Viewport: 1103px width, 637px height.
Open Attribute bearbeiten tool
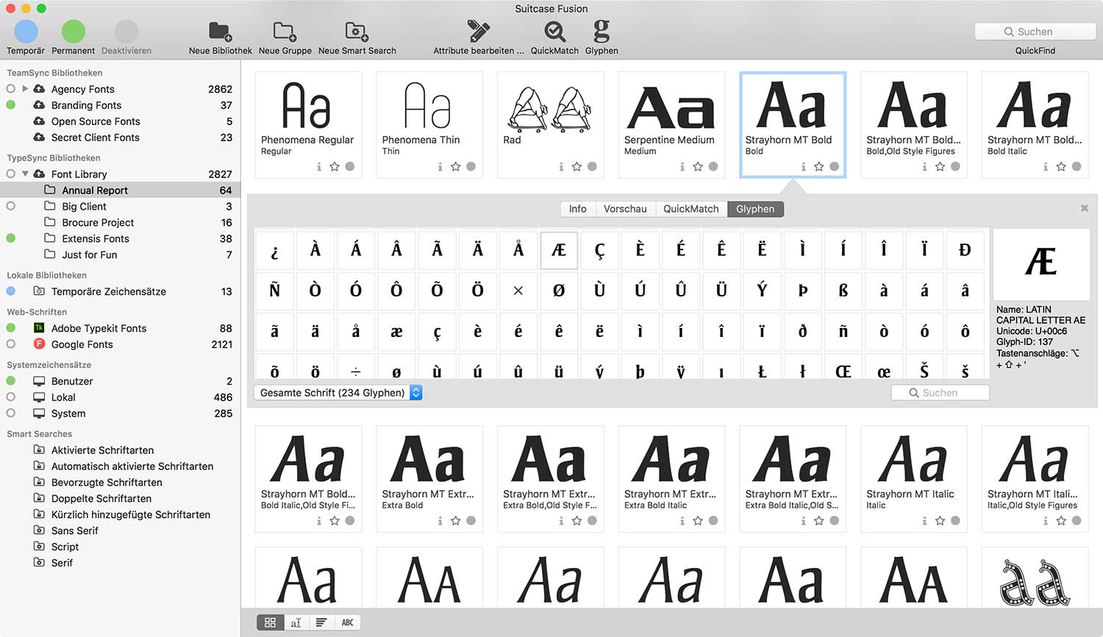[478, 32]
